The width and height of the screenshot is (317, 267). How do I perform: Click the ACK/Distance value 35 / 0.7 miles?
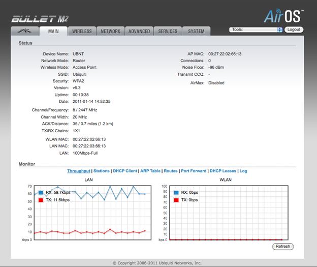(93, 124)
